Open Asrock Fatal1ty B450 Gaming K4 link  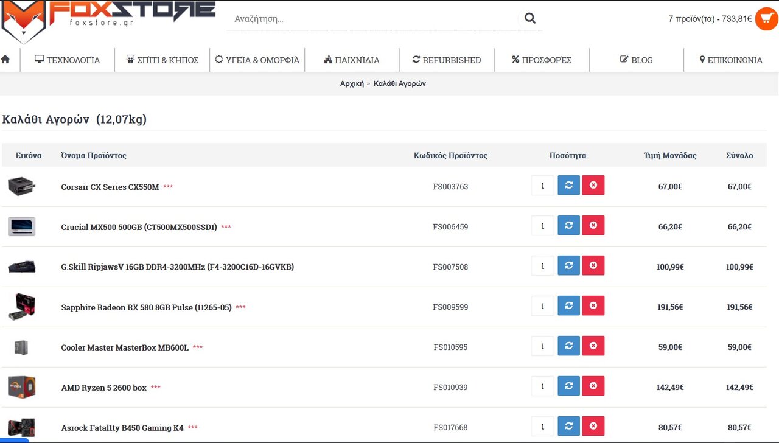(x=122, y=428)
